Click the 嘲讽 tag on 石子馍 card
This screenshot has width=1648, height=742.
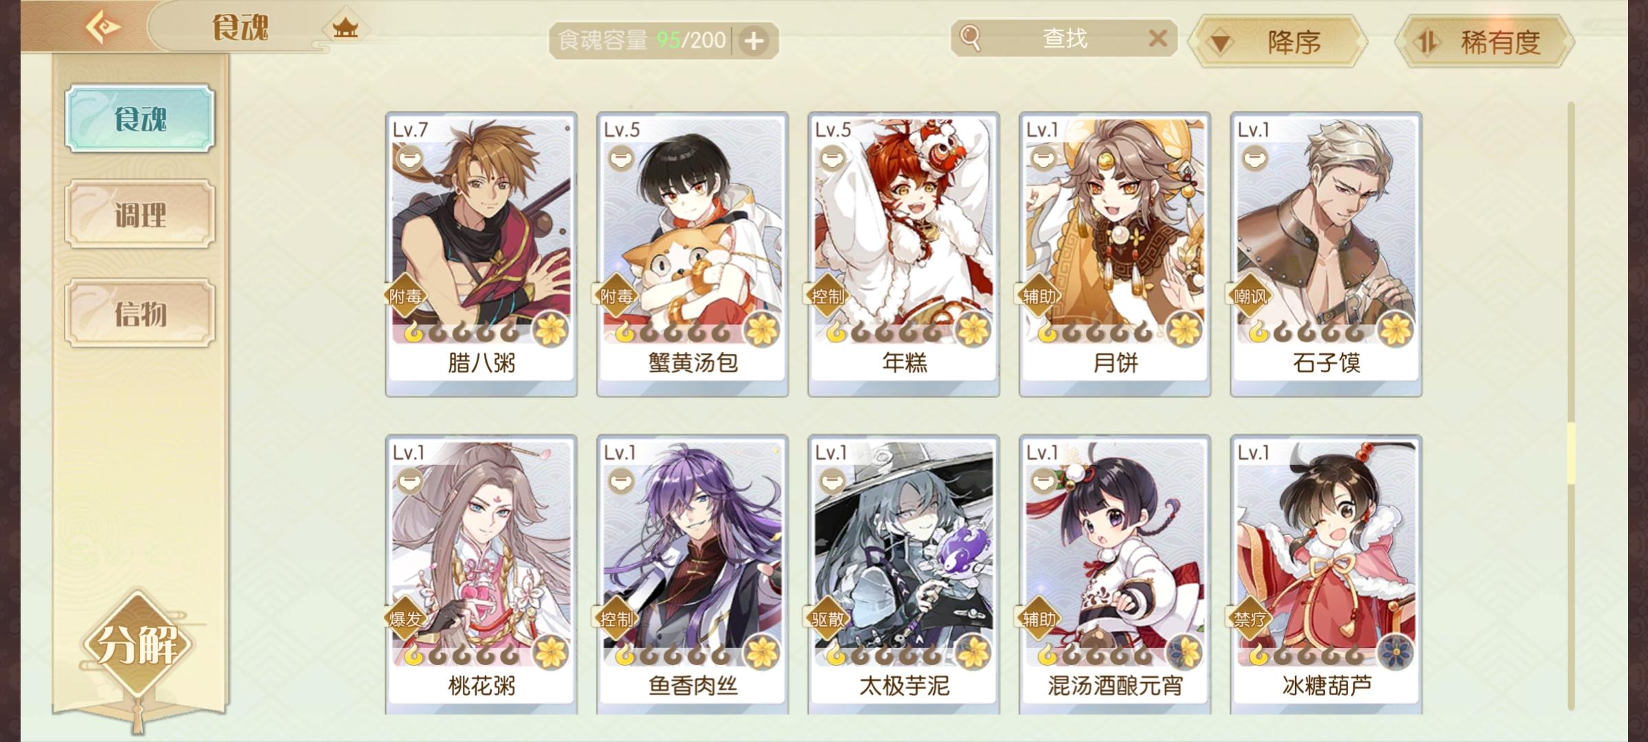[1250, 296]
